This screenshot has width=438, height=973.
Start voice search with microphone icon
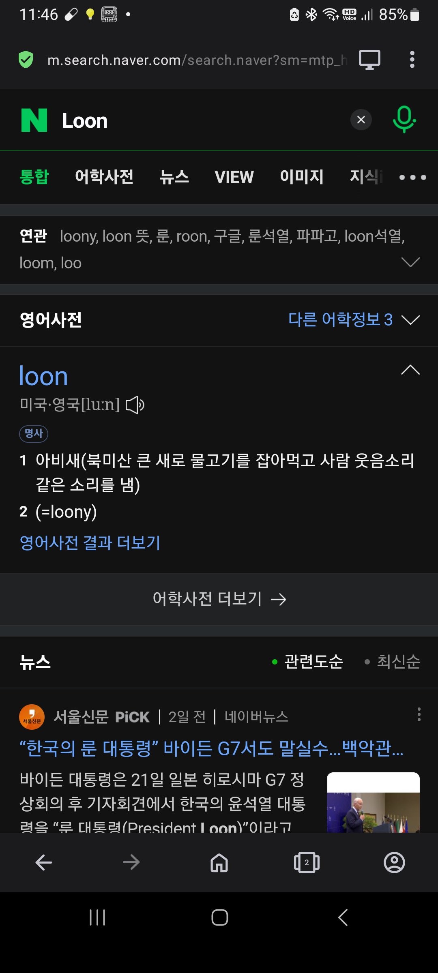click(404, 119)
